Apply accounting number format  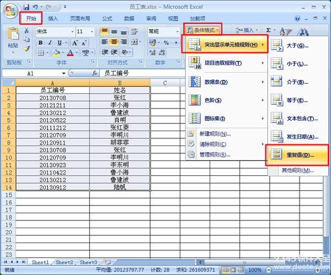[152, 42]
